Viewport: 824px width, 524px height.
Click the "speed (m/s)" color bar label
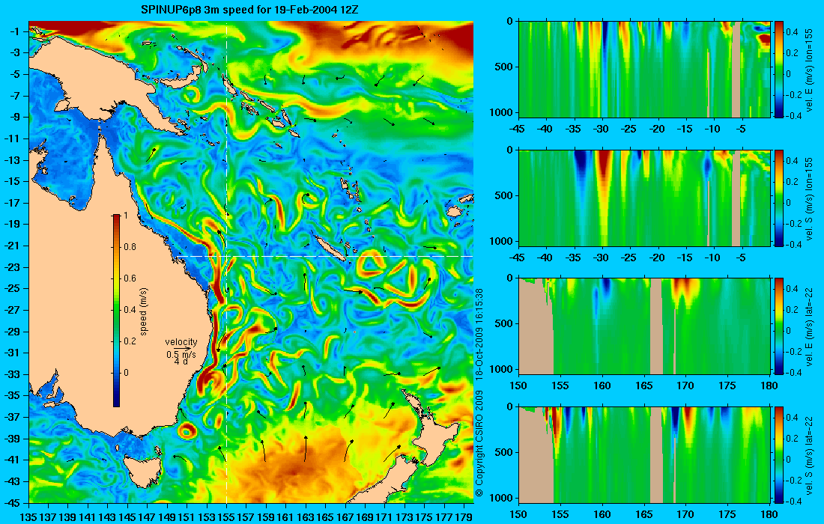(x=144, y=311)
